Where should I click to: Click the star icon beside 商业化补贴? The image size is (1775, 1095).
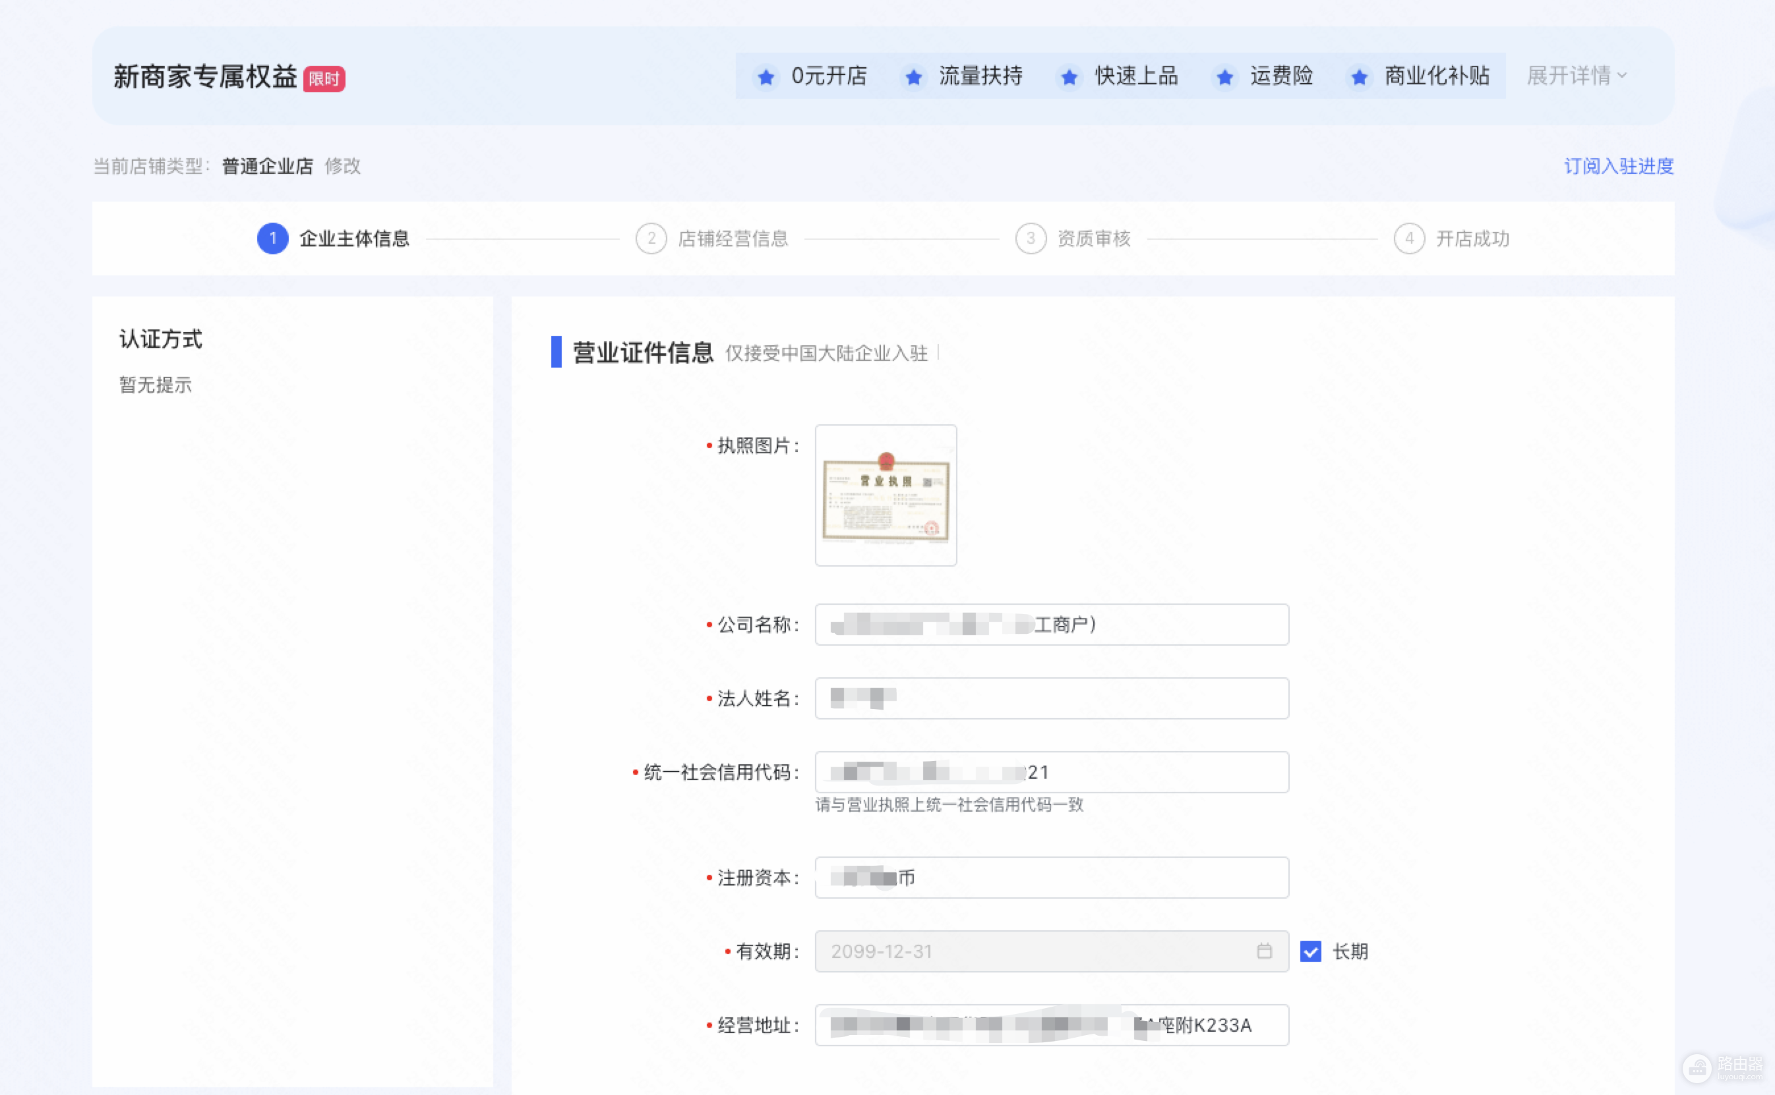coord(1360,77)
